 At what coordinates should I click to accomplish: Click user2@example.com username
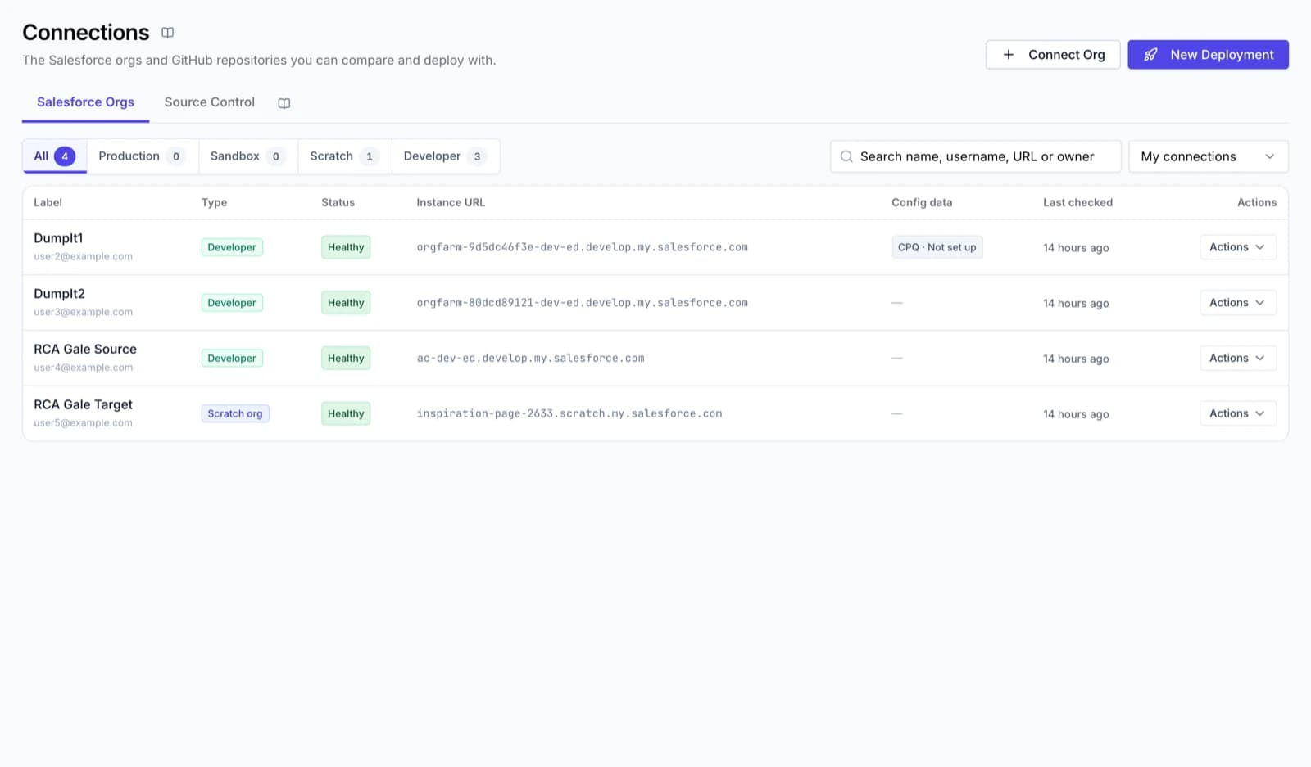pyautogui.click(x=83, y=256)
